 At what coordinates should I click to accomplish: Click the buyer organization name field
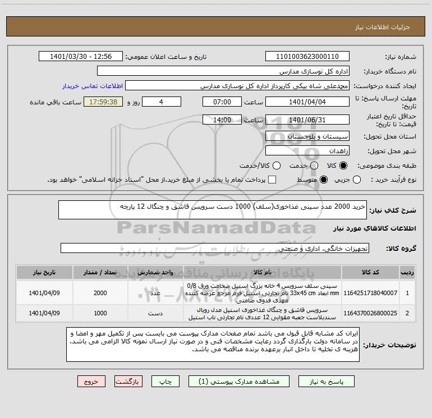(223, 71)
